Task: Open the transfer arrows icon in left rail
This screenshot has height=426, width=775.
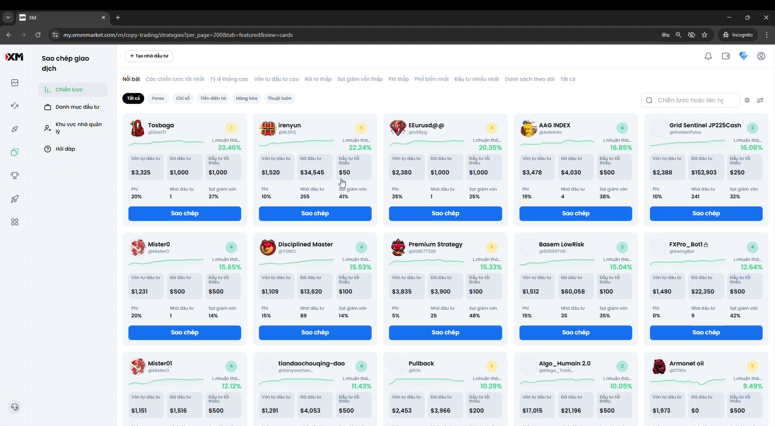Action: (15, 106)
